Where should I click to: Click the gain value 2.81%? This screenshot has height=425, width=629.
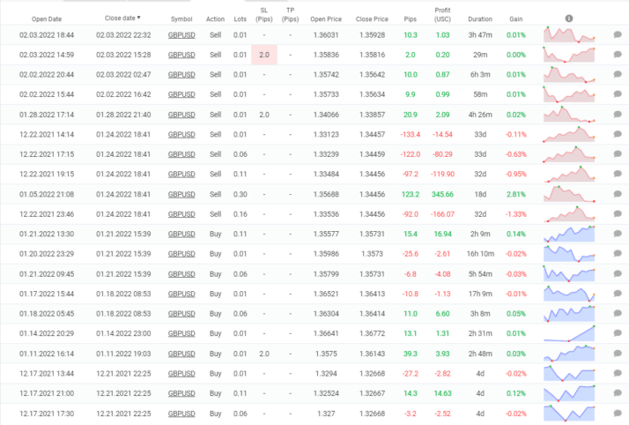[516, 194]
